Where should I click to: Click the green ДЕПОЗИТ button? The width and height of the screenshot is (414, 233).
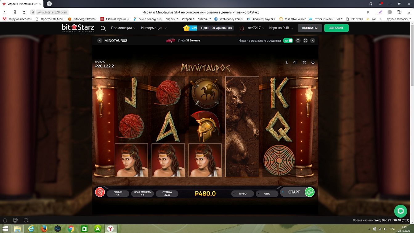click(x=336, y=28)
